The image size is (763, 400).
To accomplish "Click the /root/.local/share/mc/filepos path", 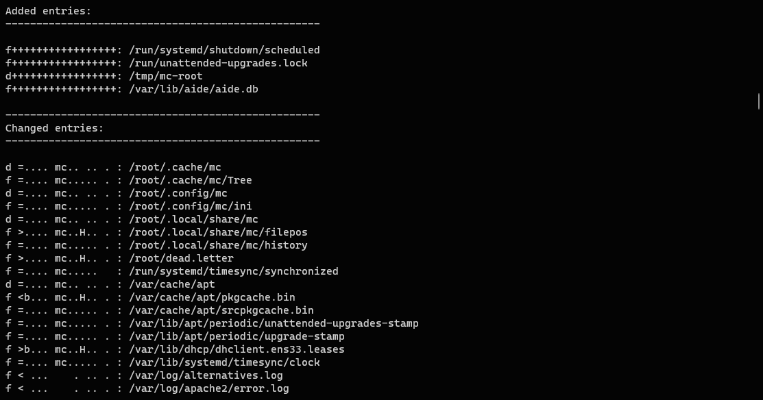I will pos(218,232).
